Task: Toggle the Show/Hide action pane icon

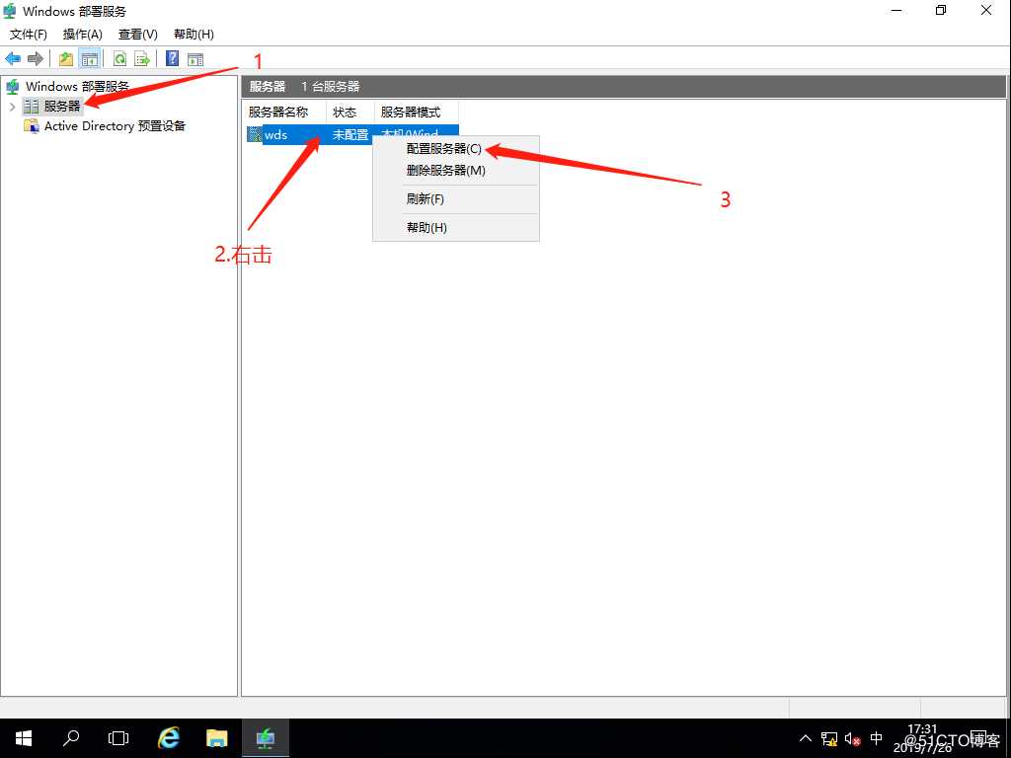Action: coord(195,59)
